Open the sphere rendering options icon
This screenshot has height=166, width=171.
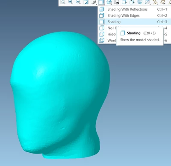click(x=94, y=2)
